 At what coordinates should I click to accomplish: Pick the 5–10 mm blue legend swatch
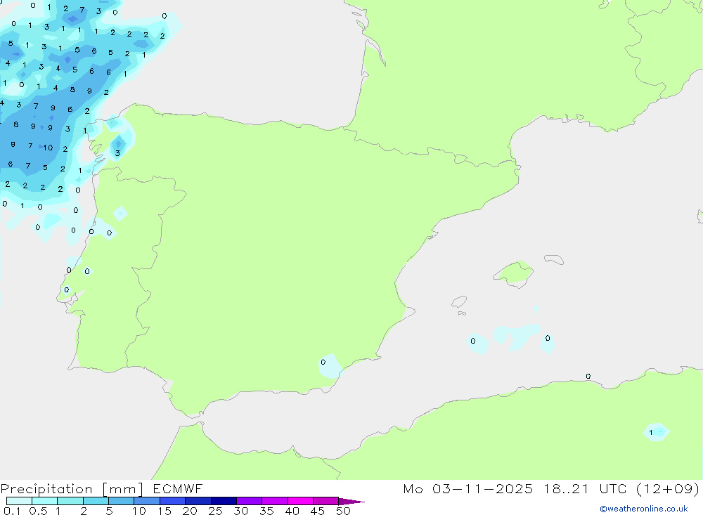(122, 501)
